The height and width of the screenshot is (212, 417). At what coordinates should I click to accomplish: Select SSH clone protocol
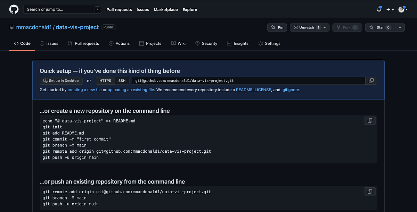[122, 81]
